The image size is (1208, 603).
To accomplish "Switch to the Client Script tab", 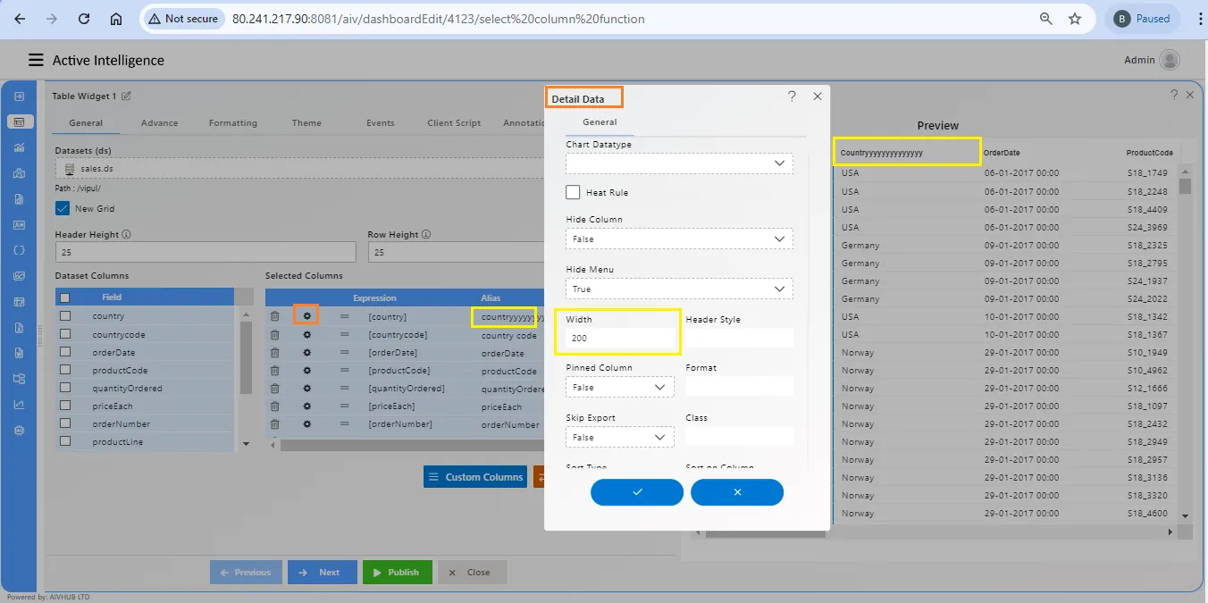I will click(x=454, y=123).
